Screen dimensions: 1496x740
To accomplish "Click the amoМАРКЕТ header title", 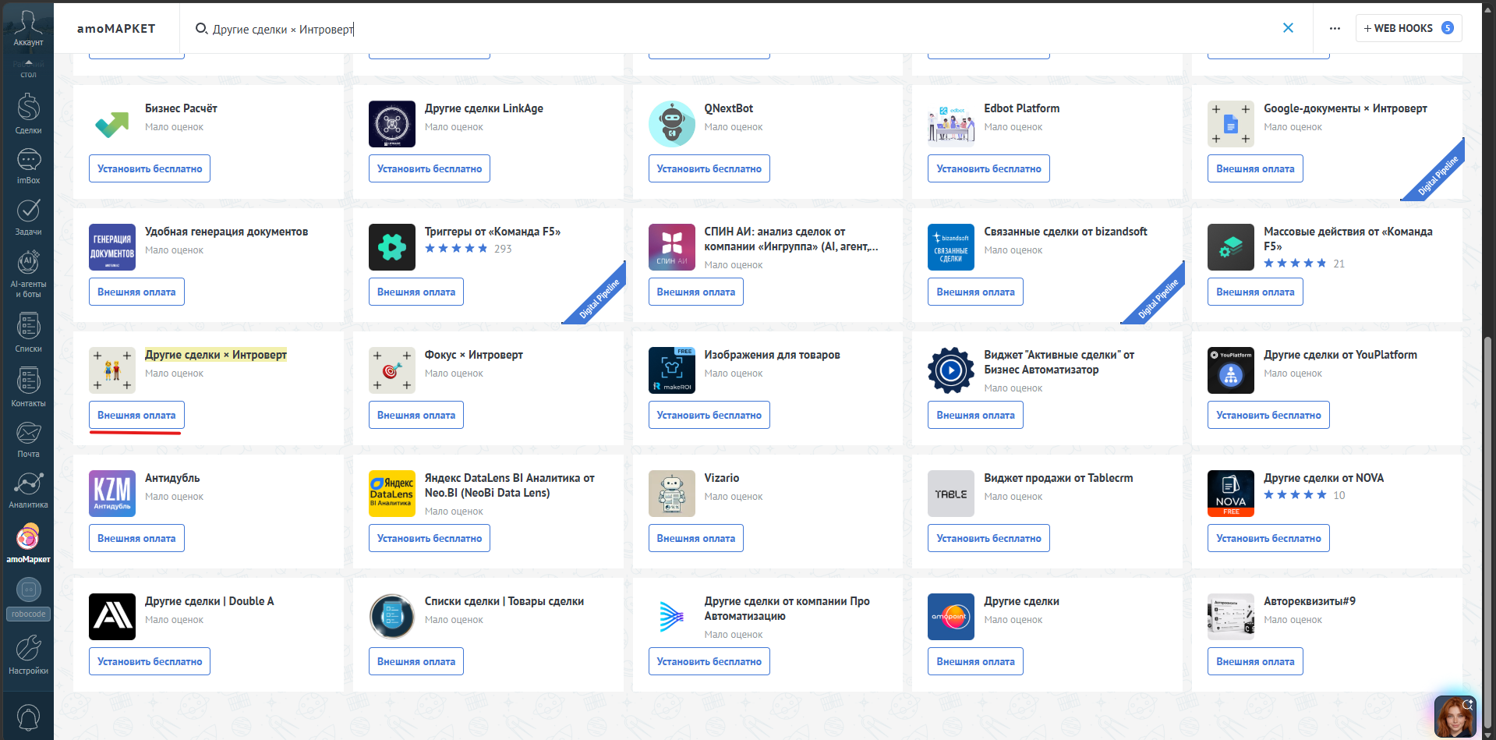I will click(x=116, y=28).
